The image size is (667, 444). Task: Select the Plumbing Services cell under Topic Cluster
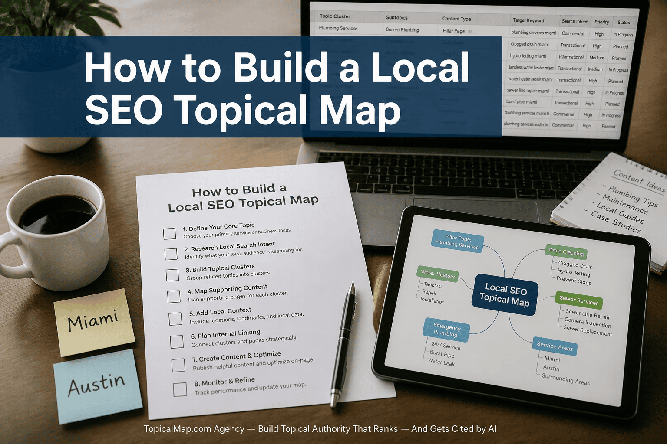[338, 28]
